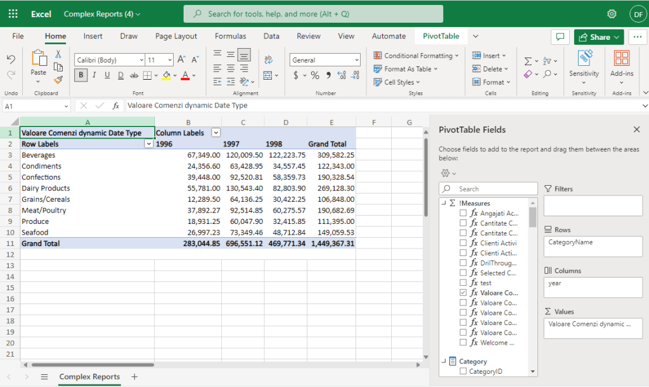Expand the font name Calibri dropdown
Screen dimensions: 649x387
click(x=141, y=60)
